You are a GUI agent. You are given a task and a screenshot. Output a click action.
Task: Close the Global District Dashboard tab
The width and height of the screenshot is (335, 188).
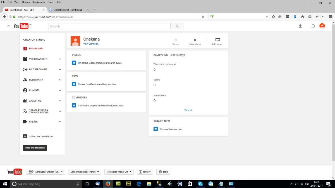(x=87, y=10)
